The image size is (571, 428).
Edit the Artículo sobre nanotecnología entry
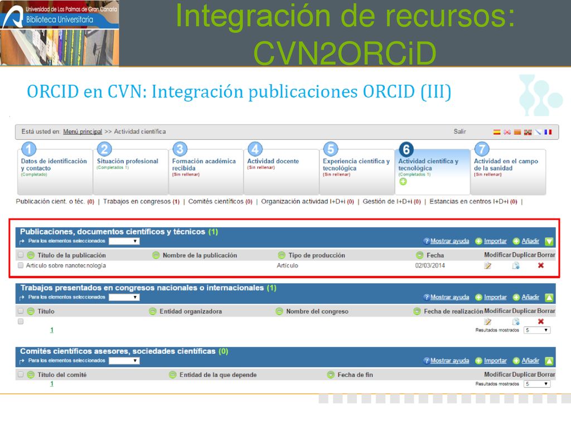pyautogui.click(x=487, y=266)
